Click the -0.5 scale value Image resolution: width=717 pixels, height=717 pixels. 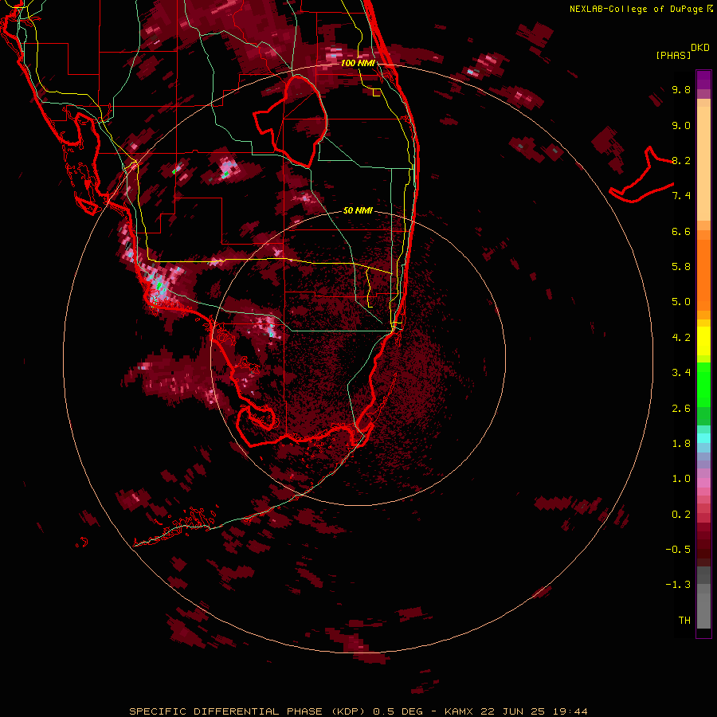click(678, 550)
